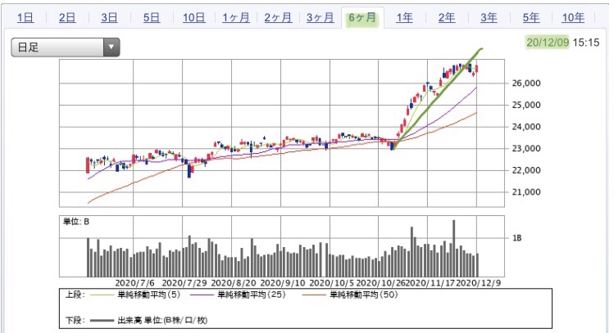Select the 5日 period link
The height and width of the screenshot is (333, 614).
[151, 17]
